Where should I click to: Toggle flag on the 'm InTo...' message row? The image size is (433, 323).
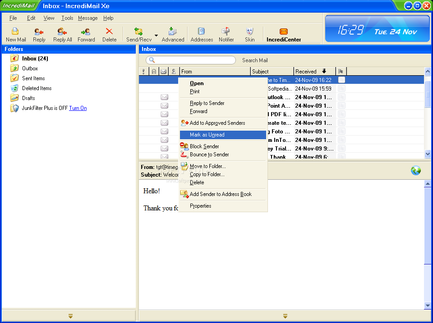tap(341, 140)
